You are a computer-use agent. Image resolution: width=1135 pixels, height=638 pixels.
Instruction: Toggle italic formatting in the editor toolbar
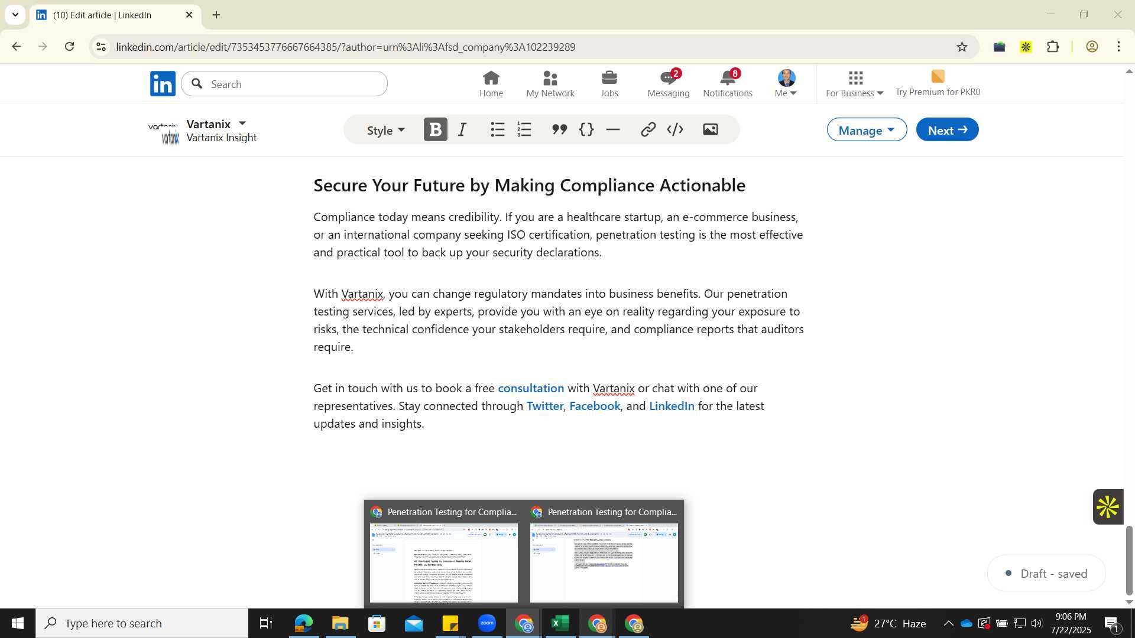(463, 129)
